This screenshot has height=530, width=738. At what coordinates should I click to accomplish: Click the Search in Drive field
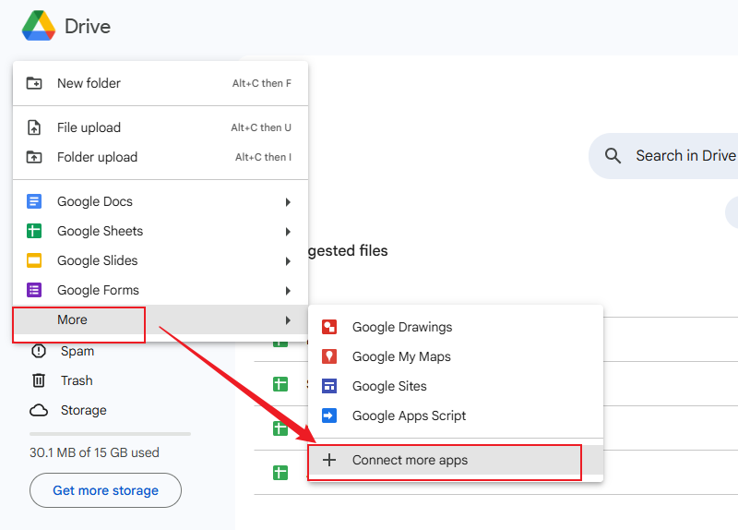[663, 156]
